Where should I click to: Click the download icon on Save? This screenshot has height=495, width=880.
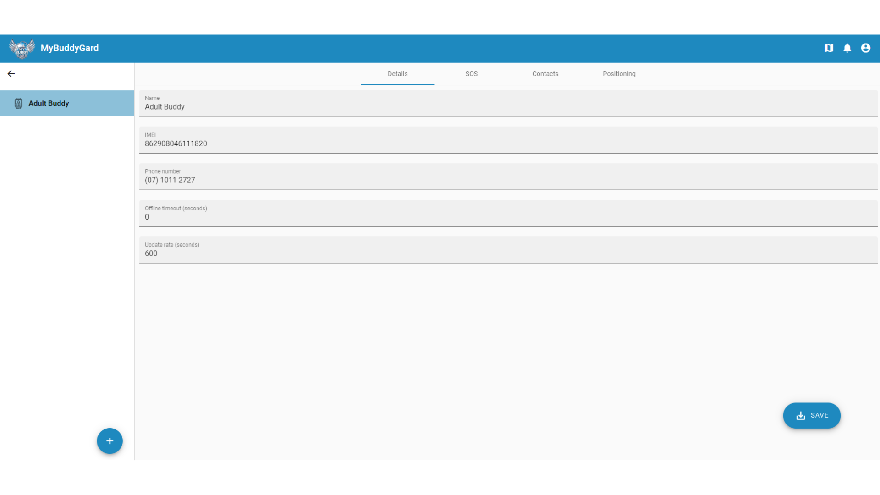pos(801,416)
